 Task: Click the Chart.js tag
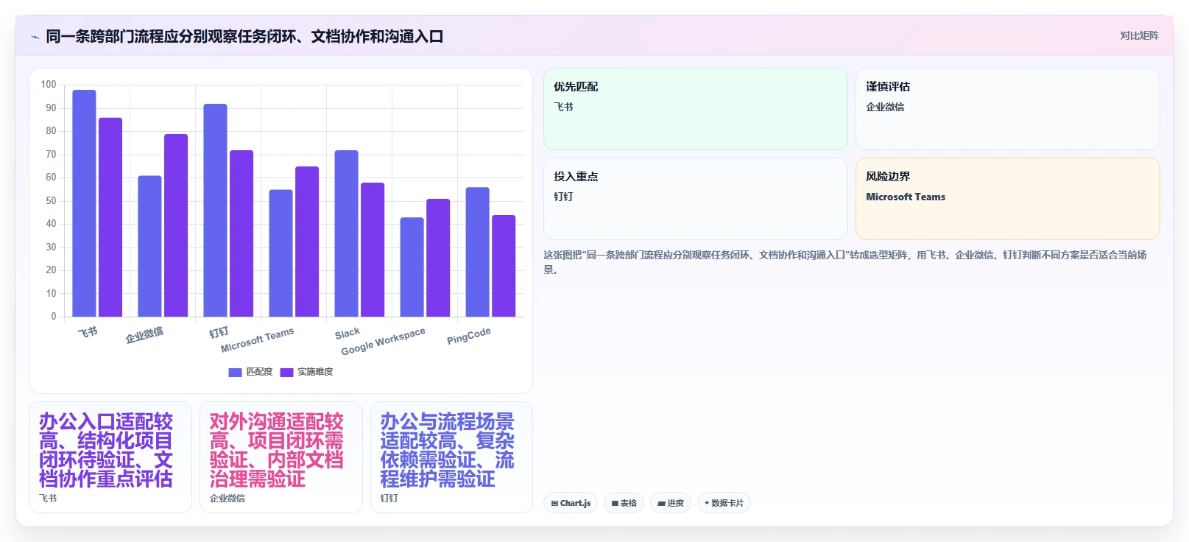571,503
